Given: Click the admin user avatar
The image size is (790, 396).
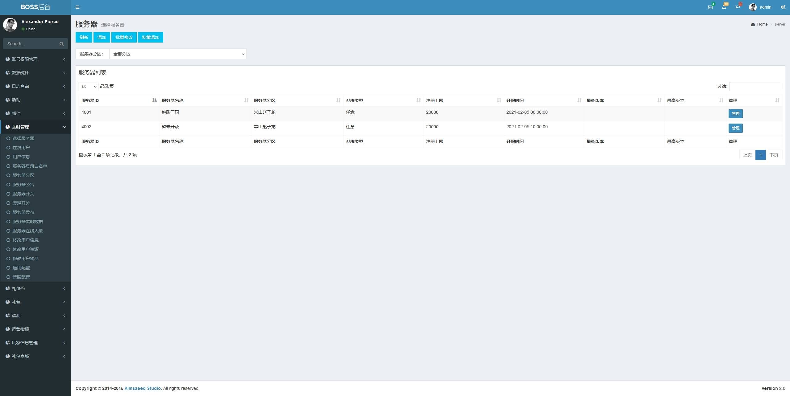Looking at the screenshot, I should [x=752, y=7].
